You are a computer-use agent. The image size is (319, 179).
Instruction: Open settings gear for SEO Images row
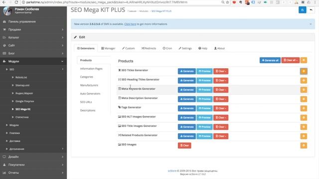coord(304,145)
